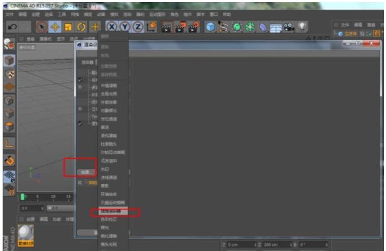Image resolution: width=386 pixels, height=251 pixels.
Task: Click the planar workplane icon
Action: 9,190
